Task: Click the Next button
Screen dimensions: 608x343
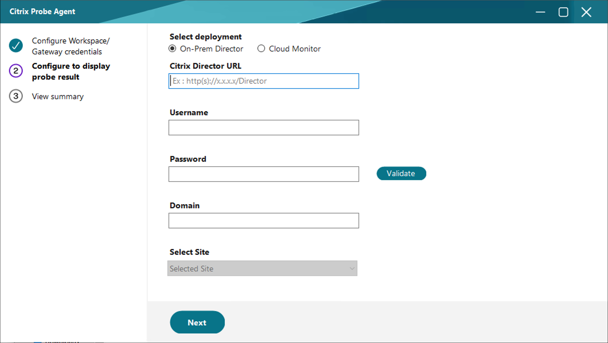Action: point(197,322)
